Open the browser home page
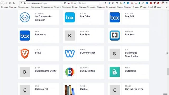The image size is (169, 95). click(x=14, y=3)
